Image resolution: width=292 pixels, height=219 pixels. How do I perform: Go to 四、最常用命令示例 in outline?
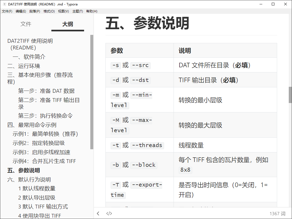(x=32, y=125)
